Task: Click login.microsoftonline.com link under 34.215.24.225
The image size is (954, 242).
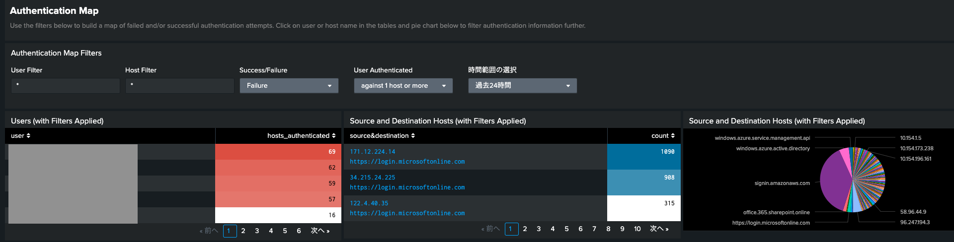Action: (x=407, y=187)
